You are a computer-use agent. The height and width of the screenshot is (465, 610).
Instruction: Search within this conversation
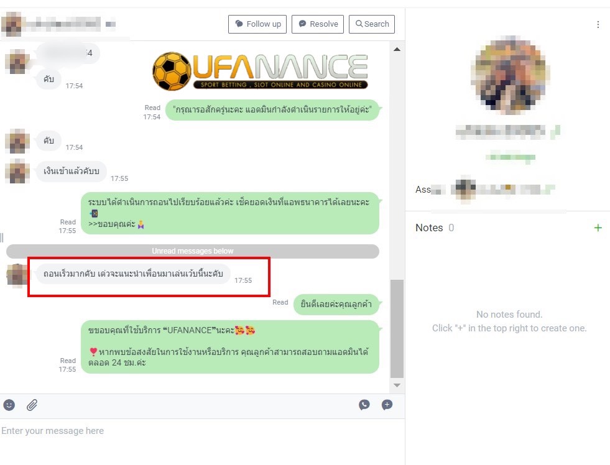[x=371, y=24]
